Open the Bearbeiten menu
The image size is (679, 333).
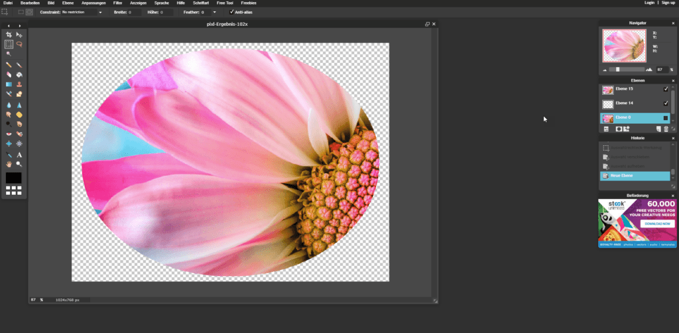[x=30, y=3]
